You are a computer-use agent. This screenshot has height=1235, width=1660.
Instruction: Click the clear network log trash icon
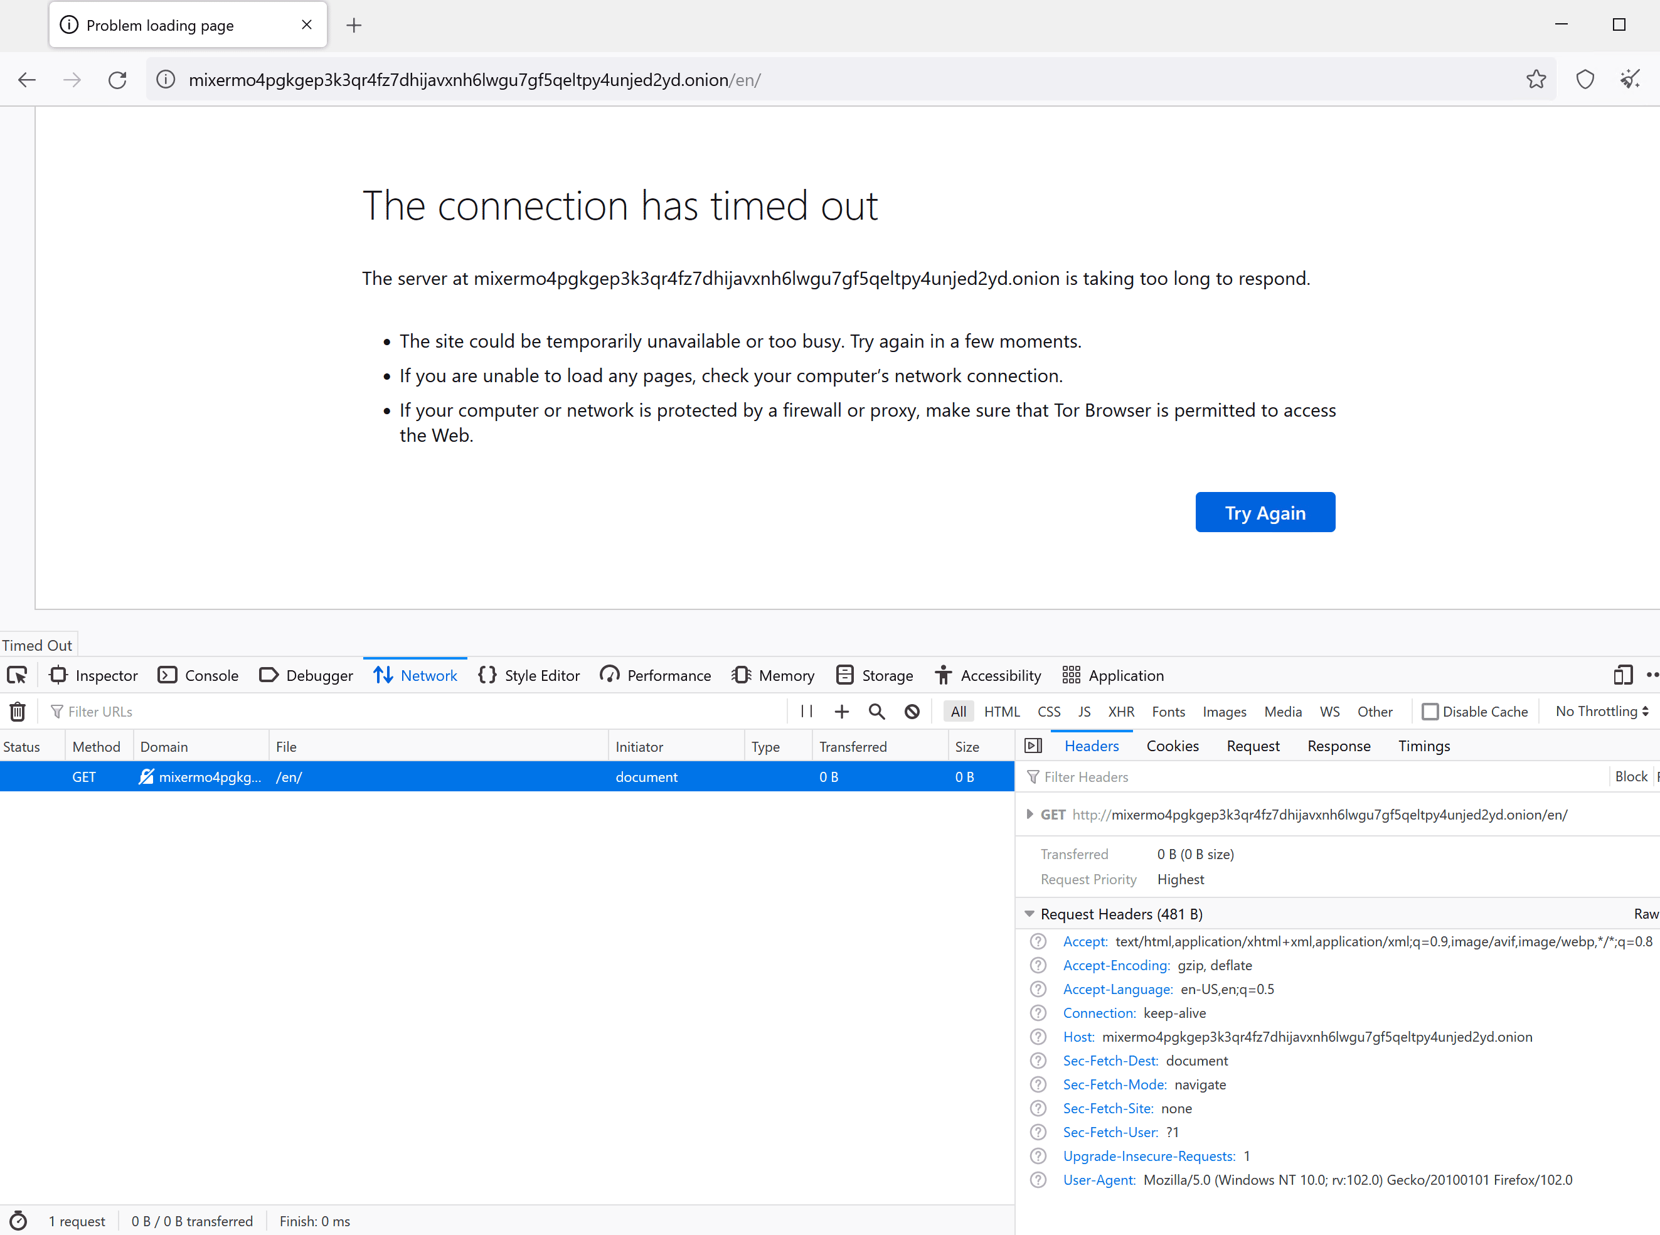click(x=18, y=712)
